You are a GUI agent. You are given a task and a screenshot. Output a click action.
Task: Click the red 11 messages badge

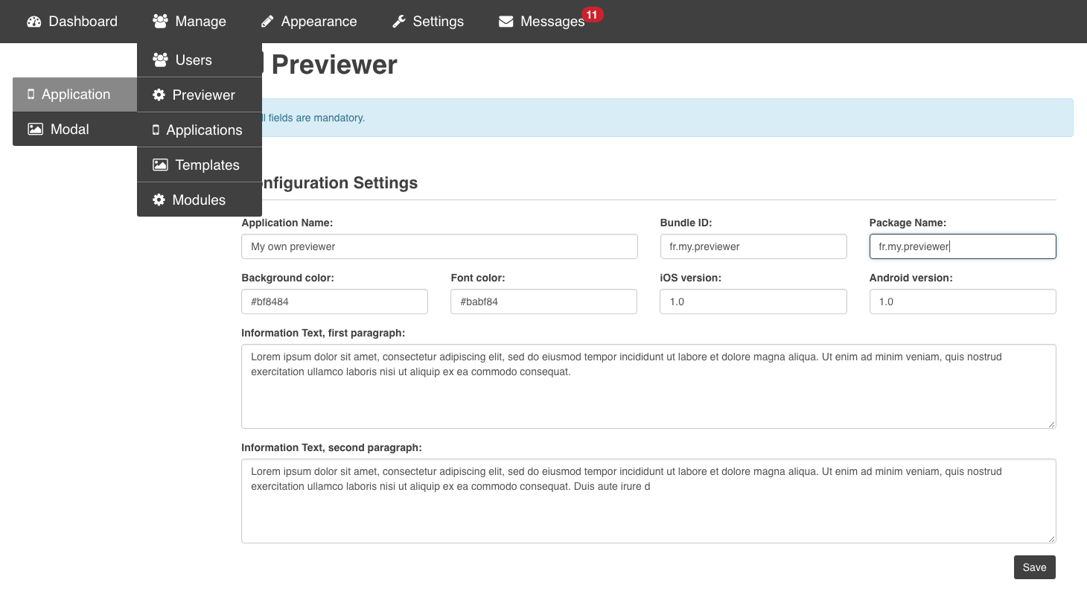(592, 15)
